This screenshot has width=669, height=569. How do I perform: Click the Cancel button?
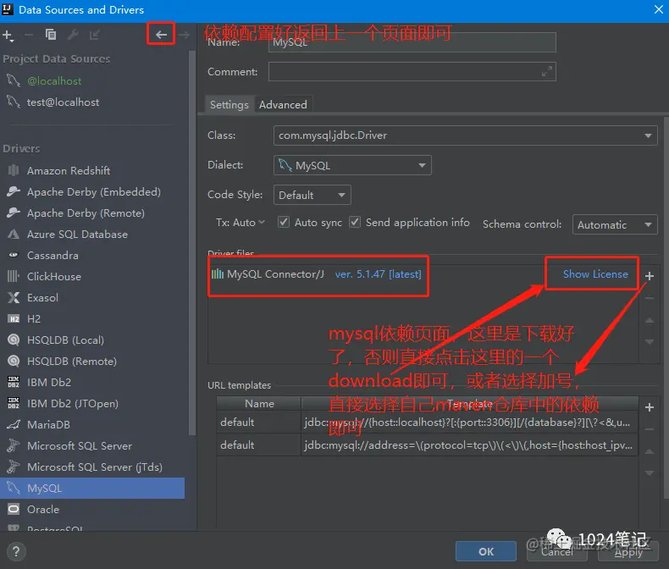click(556, 551)
